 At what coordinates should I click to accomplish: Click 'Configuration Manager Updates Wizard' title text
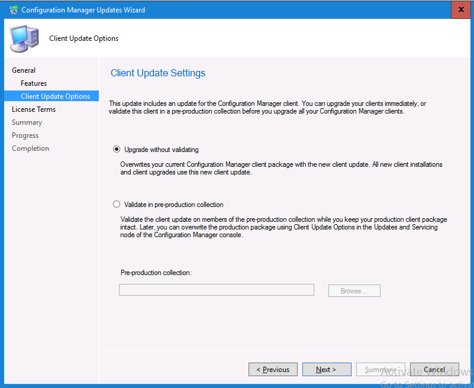coord(83,9)
